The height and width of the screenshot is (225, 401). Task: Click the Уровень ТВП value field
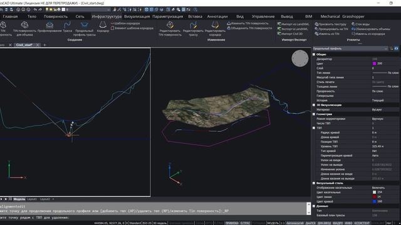(x=385, y=146)
